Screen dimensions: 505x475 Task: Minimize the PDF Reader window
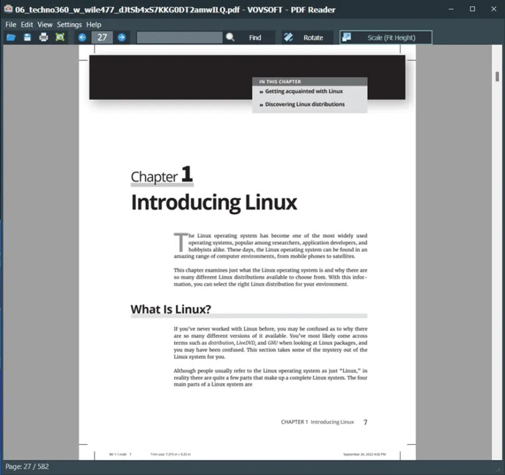[x=451, y=9]
